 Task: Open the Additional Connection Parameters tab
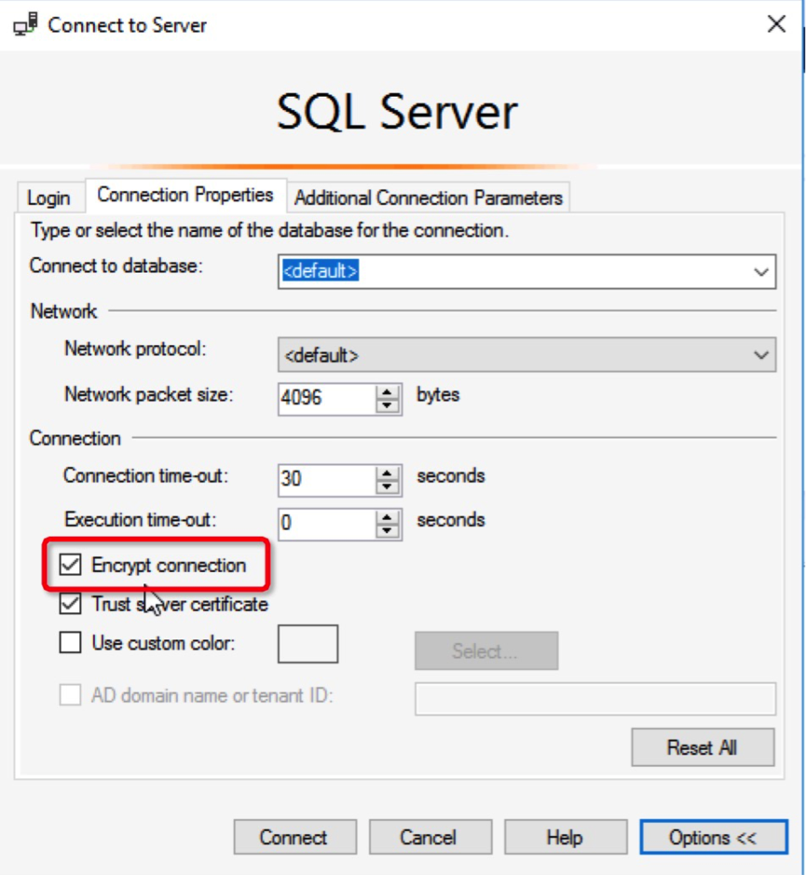coord(429,198)
